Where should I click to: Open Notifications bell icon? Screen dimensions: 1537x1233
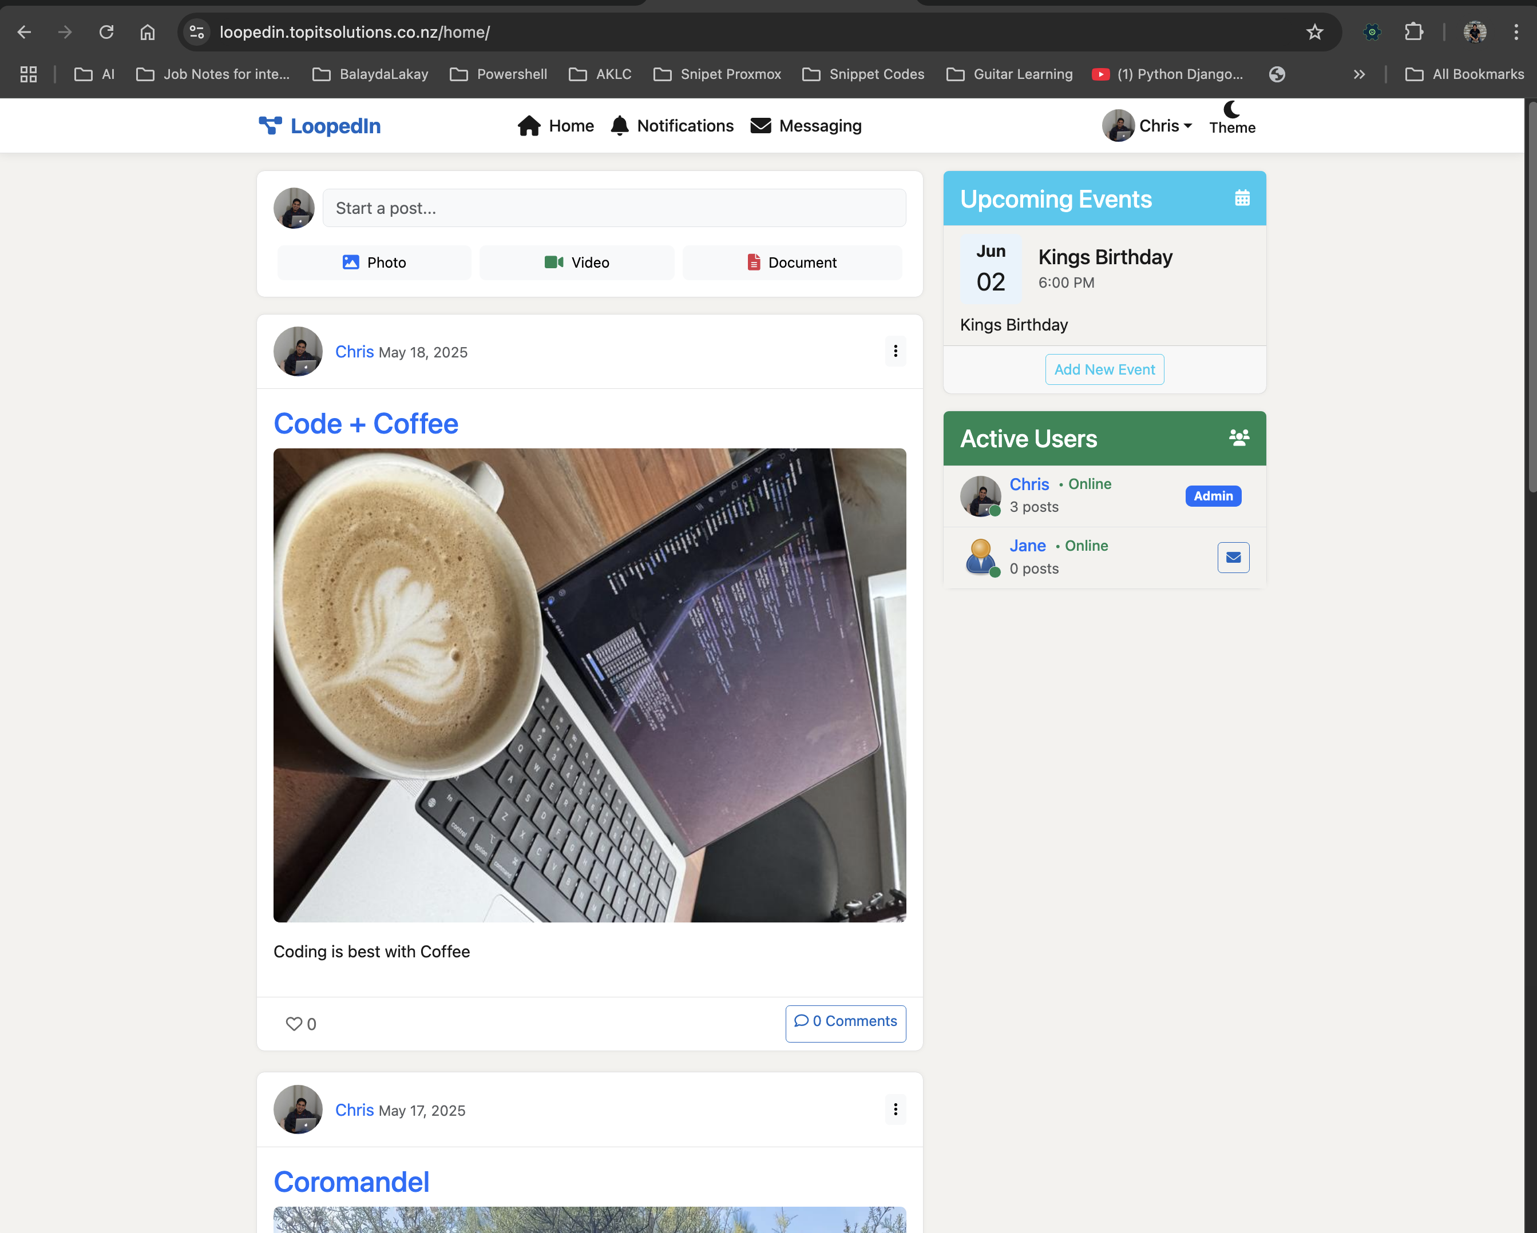pos(620,125)
